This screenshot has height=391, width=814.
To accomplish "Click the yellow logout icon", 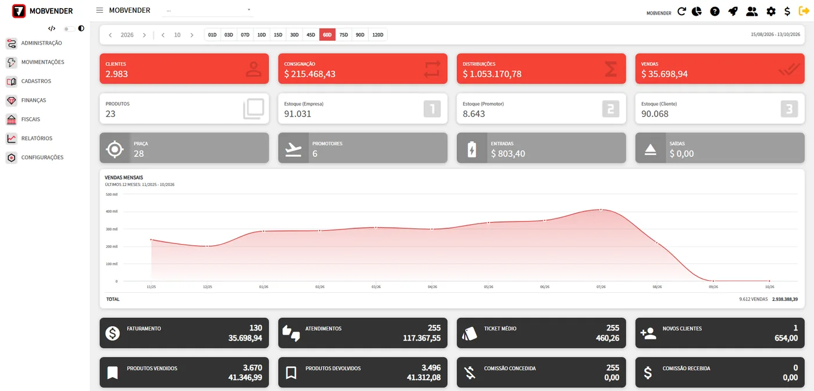I will coord(804,10).
